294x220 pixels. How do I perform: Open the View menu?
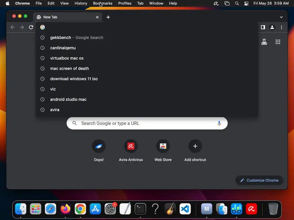coord(64,3)
